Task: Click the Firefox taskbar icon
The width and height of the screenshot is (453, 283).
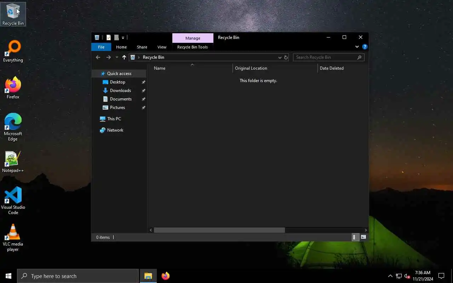Action: [x=166, y=276]
